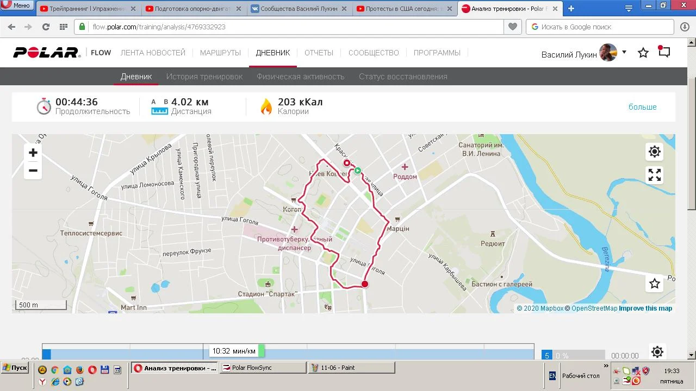Click the address bar URL

click(158, 27)
